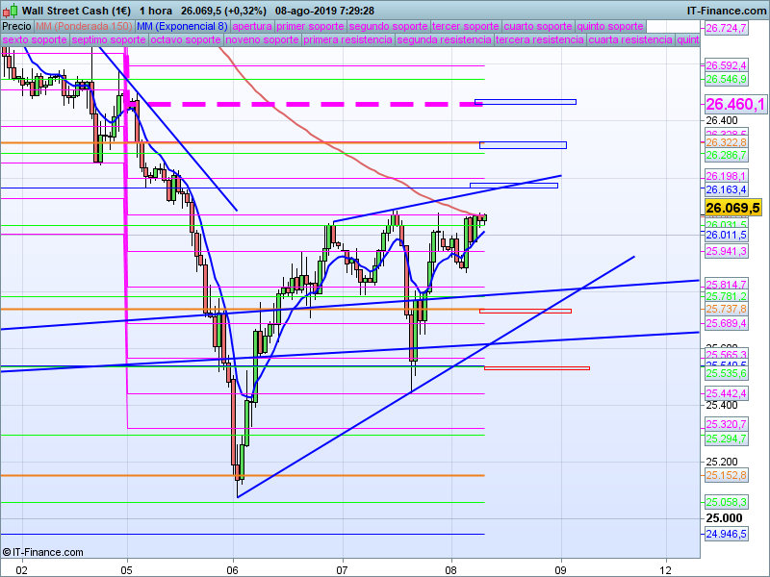Viewport: 770px width, 577px height.
Task: Click the cuarta resistencia legend label
Action: (x=630, y=39)
